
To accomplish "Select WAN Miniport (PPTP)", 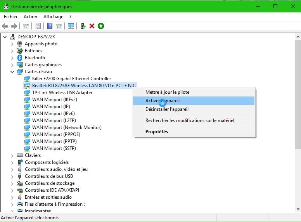I will (54, 141).
